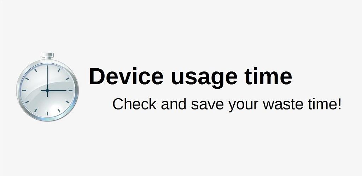Click the word "Check" in the subtitle
The width and height of the screenshot is (362, 176).
click(x=134, y=103)
